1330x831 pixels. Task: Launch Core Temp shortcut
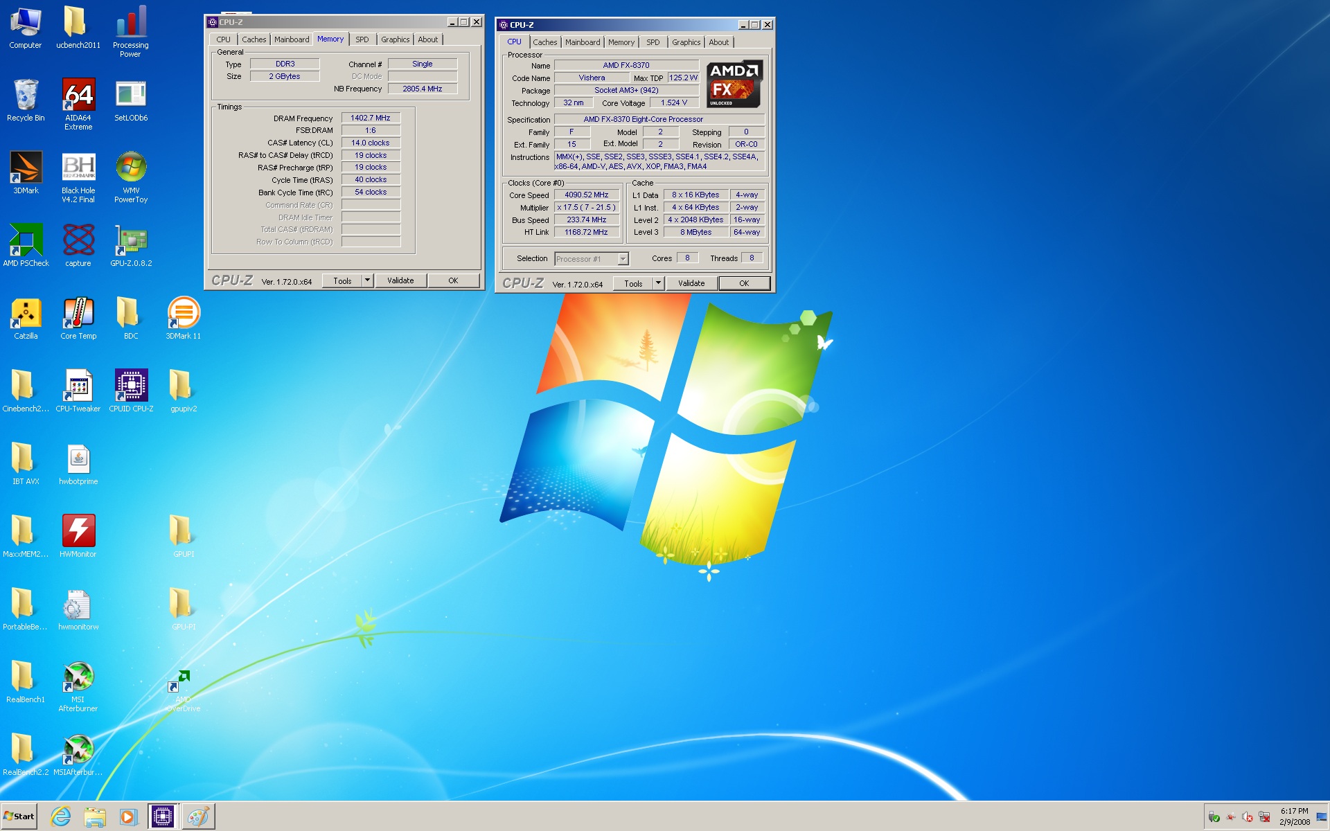click(x=78, y=319)
